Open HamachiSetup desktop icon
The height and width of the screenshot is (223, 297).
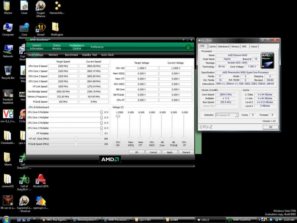click(x=57, y=8)
